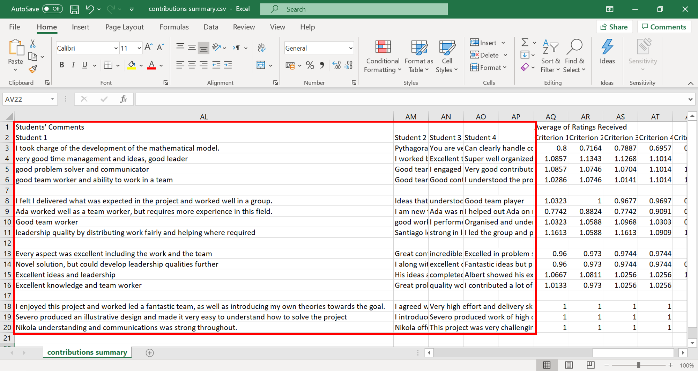Image resolution: width=698 pixels, height=371 pixels.
Task: Switch to Page Layout view in status bar
Action: click(569, 365)
